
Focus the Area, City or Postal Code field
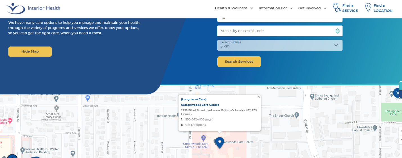pyautogui.click(x=280, y=31)
